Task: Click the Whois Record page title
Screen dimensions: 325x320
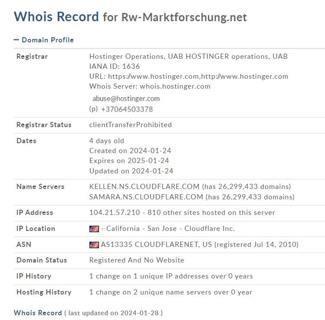Action: [x=56, y=16]
